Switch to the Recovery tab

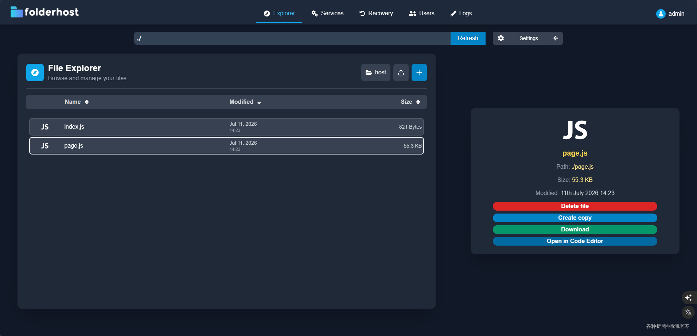click(x=376, y=13)
